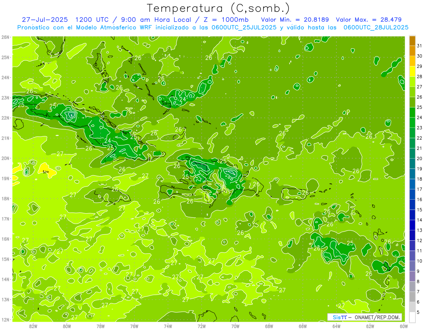Click the color bar value '10'

click(419, 261)
